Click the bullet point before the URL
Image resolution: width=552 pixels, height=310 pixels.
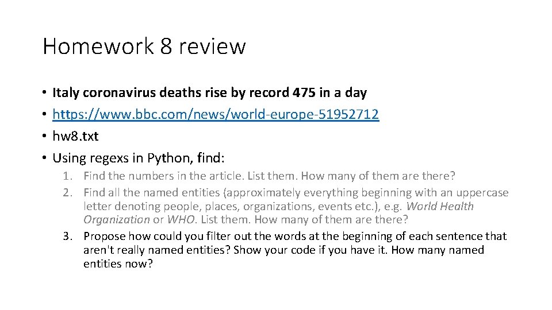(x=44, y=114)
